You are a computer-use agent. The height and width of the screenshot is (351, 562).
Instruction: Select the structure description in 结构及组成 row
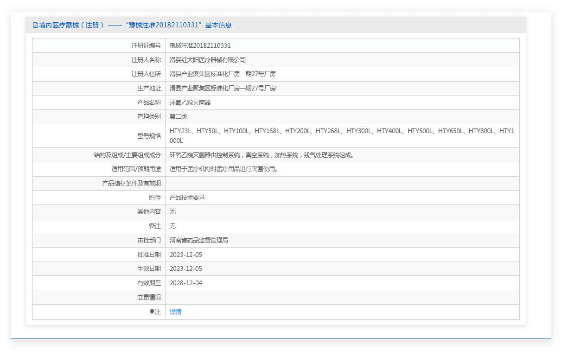pyautogui.click(x=262, y=155)
